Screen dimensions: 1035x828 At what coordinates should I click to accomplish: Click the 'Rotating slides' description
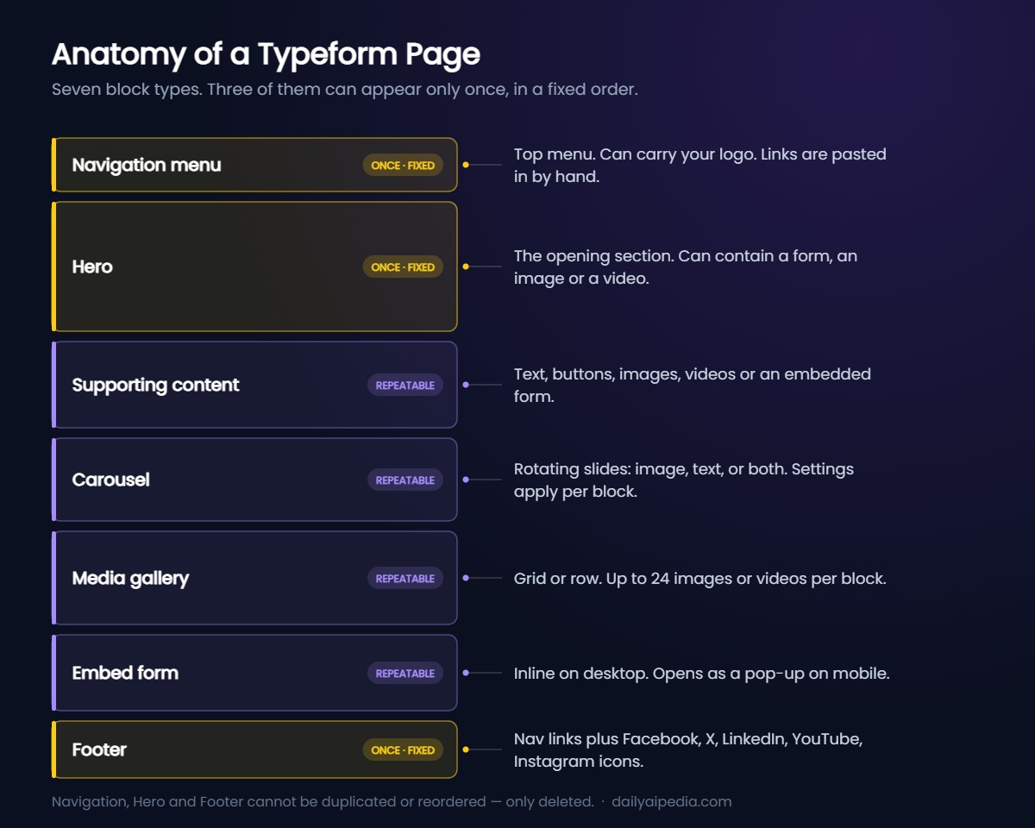click(x=684, y=480)
